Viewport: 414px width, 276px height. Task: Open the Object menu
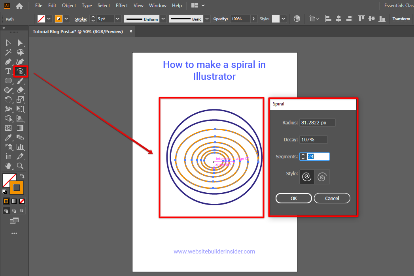point(69,6)
